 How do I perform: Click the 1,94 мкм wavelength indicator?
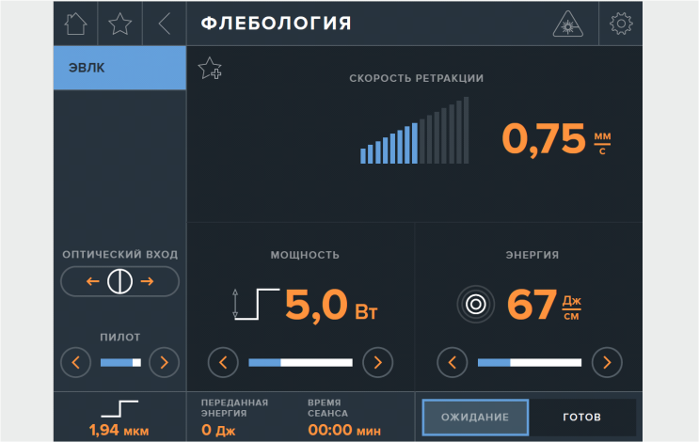(119, 418)
